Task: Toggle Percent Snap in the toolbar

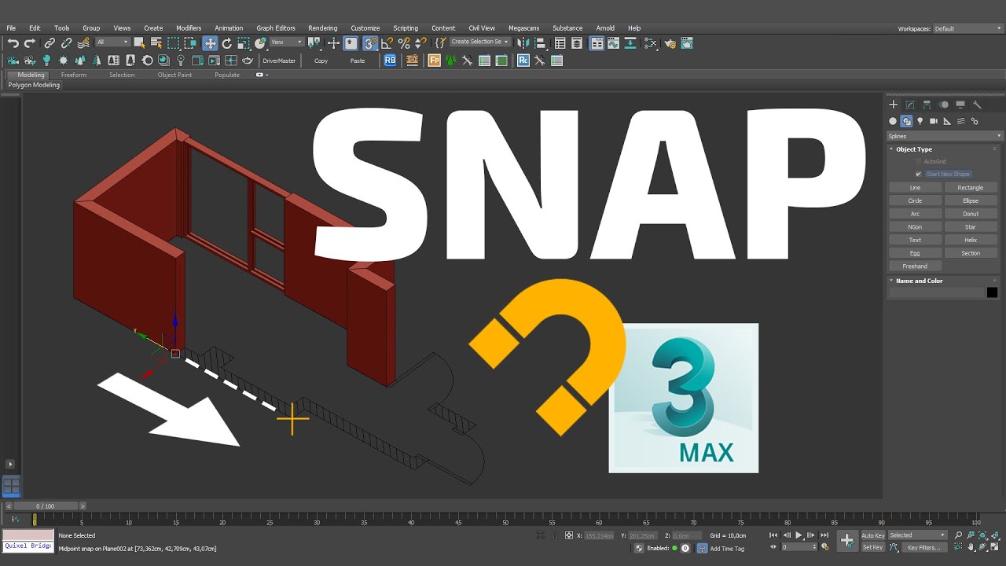Action: [404, 43]
